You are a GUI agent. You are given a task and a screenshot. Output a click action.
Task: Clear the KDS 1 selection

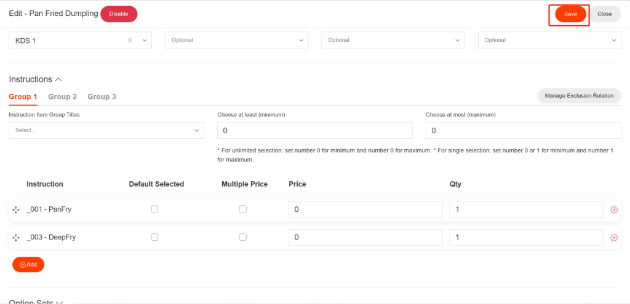coord(130,41)
